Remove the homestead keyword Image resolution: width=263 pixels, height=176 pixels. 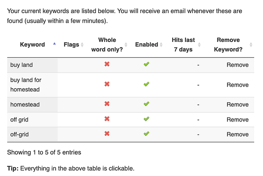click(x=238, y=105)
